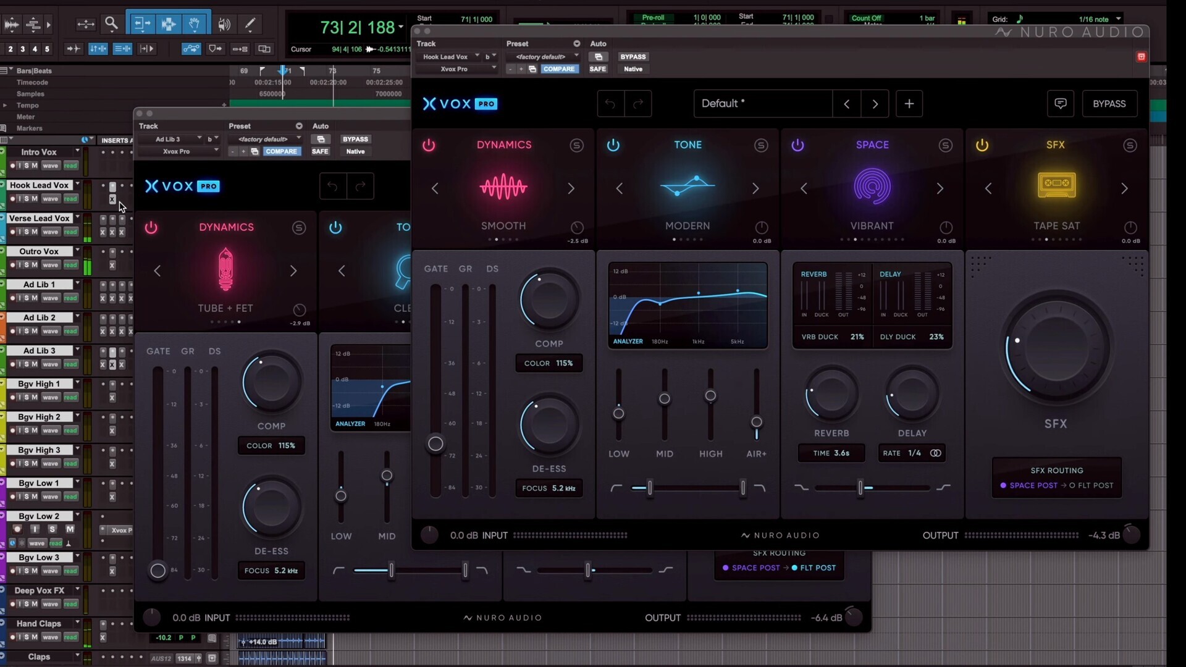Viewport: 1186px width, 667px height.
Task: Open Intro Vox track name dropdown arrow
Action: tap(77, 151)
